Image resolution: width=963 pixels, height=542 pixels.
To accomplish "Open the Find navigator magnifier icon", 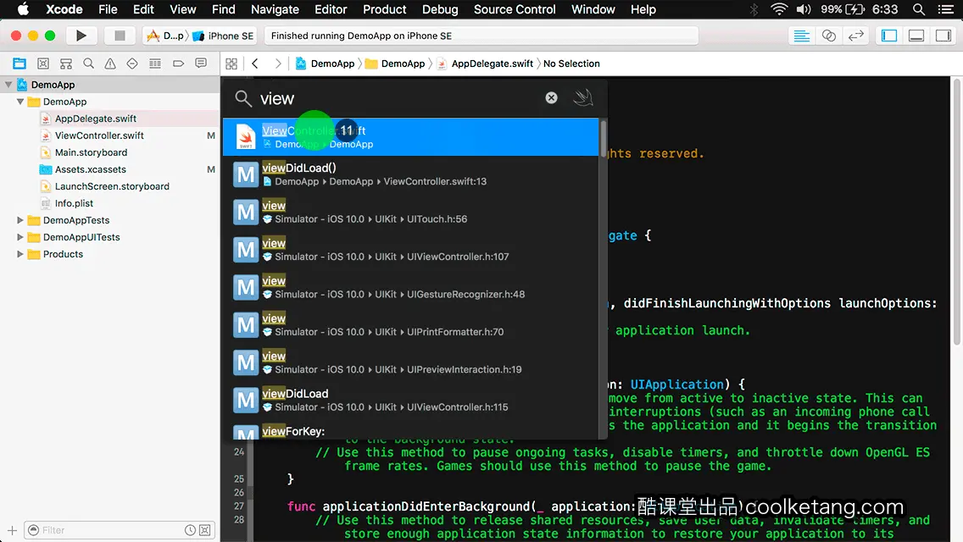I will coord(88,64).
